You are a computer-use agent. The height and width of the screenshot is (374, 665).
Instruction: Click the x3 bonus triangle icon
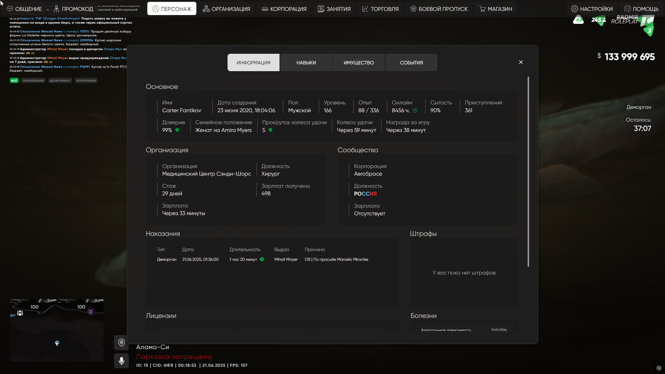pyautogui.click(x=578, y=20)
